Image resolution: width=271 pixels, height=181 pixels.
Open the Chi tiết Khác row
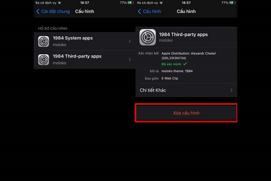click(x=186, y=90)
